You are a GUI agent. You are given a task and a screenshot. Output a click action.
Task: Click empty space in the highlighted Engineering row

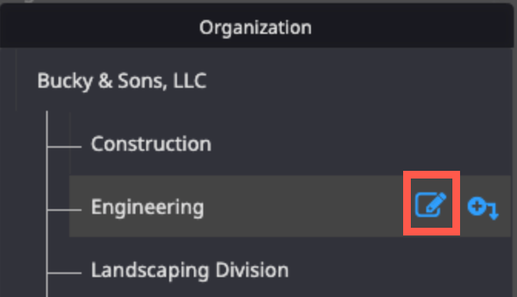303,206
